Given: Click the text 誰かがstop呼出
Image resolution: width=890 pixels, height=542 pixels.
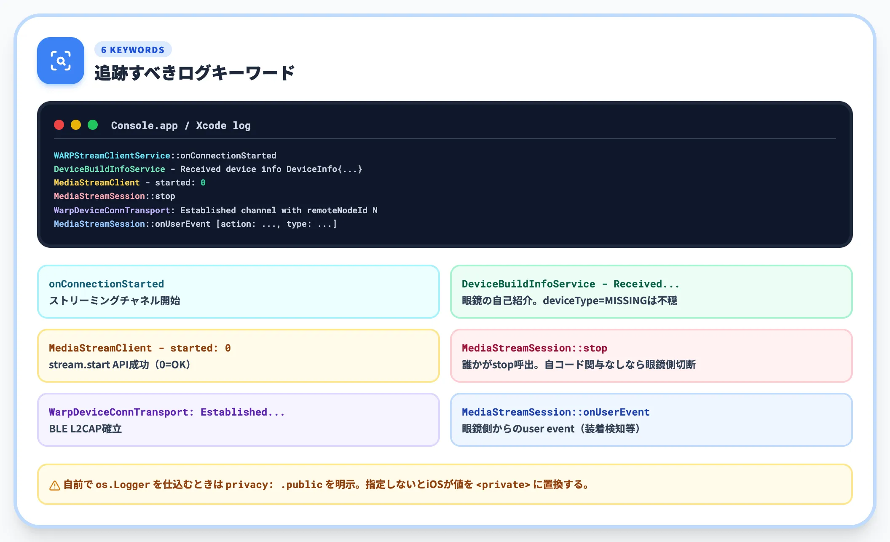Looking at the screenshot, I should [x=497, y=365].
